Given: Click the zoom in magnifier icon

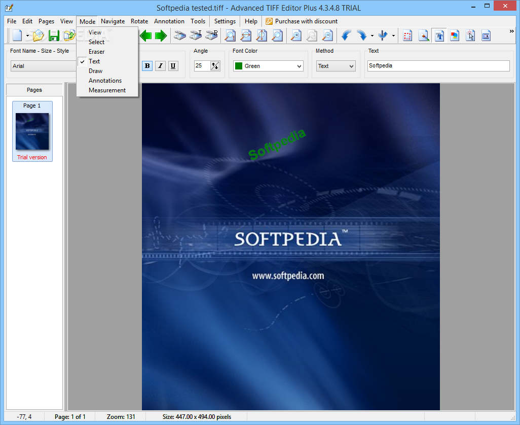Looking at the screenshot, I should pos(296,36).
